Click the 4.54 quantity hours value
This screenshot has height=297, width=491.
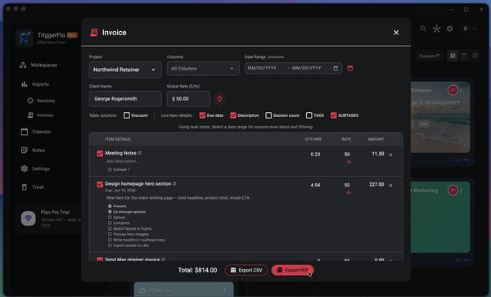315,185
